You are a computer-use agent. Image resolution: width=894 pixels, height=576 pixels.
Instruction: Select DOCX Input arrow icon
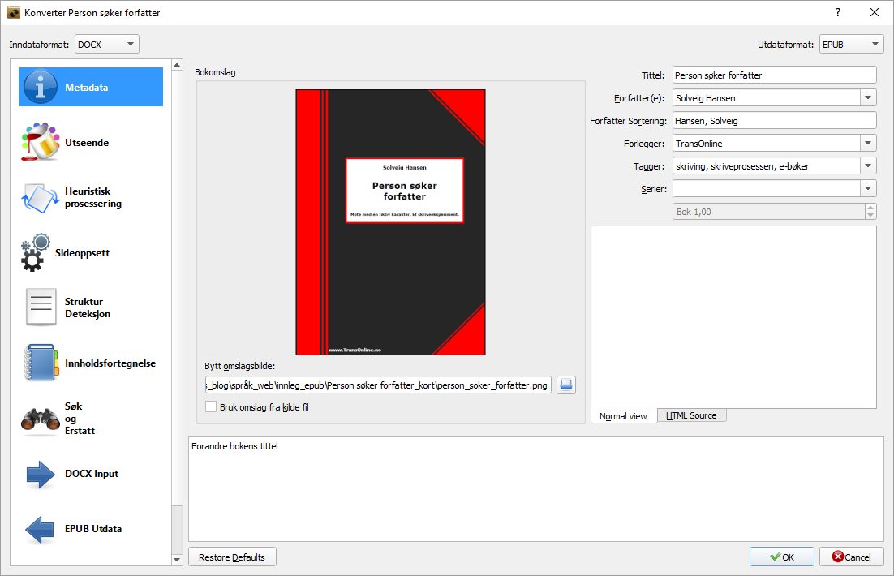[41, 474]
